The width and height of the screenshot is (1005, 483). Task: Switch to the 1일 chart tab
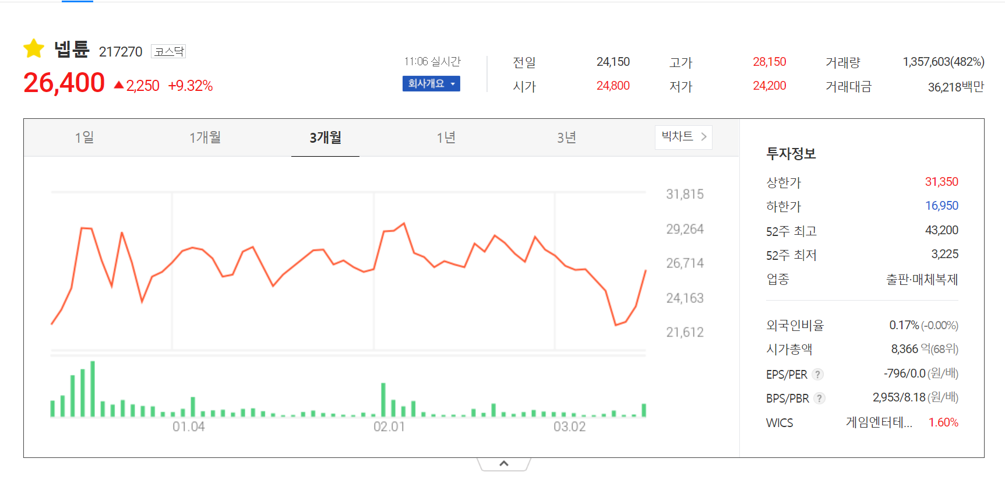click(x=84, y=138)
